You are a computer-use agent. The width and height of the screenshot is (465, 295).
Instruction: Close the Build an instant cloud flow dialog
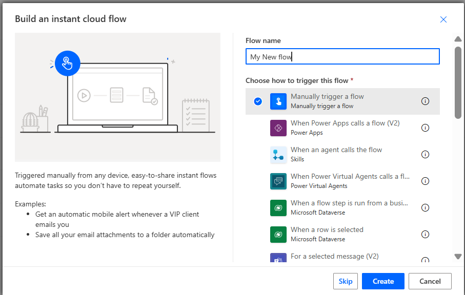tap(443, 19)
